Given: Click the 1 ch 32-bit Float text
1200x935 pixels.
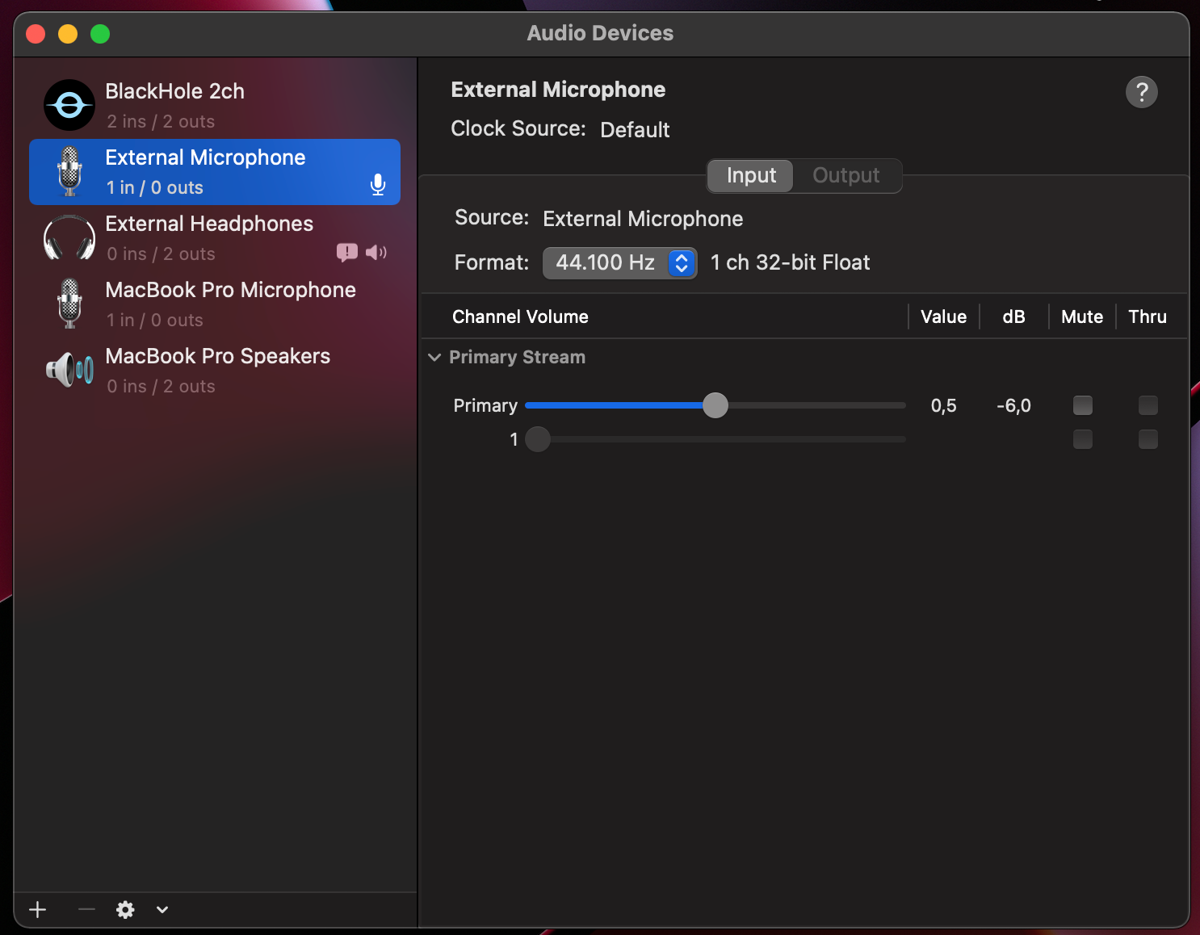Looking at the screenshot, I should tap(790, 262).
